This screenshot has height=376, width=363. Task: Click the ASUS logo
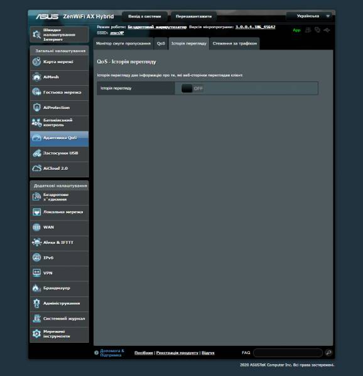click(47, 16)
